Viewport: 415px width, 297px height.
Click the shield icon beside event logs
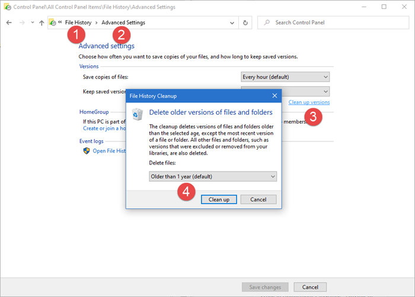click(87, 151)
